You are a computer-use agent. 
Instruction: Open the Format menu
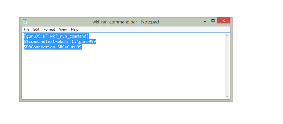click(49, 29)
